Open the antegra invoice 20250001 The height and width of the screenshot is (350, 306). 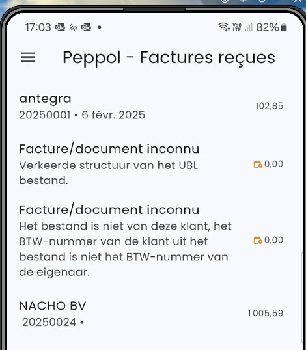[x=151, y=107]
